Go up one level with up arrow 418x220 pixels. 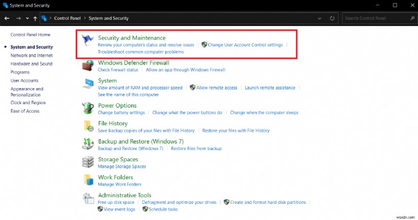click(35, 18)
